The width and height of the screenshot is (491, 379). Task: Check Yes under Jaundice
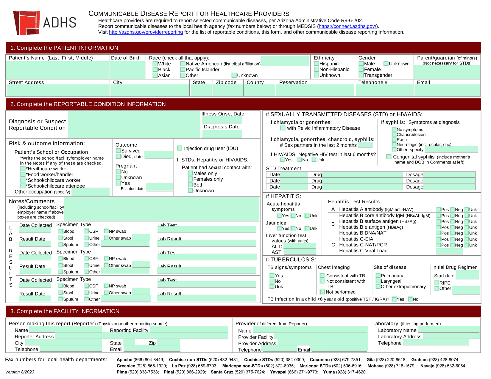279,228
